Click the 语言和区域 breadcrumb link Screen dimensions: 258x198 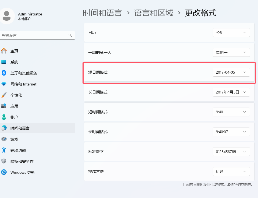click(x=153, y=13)
